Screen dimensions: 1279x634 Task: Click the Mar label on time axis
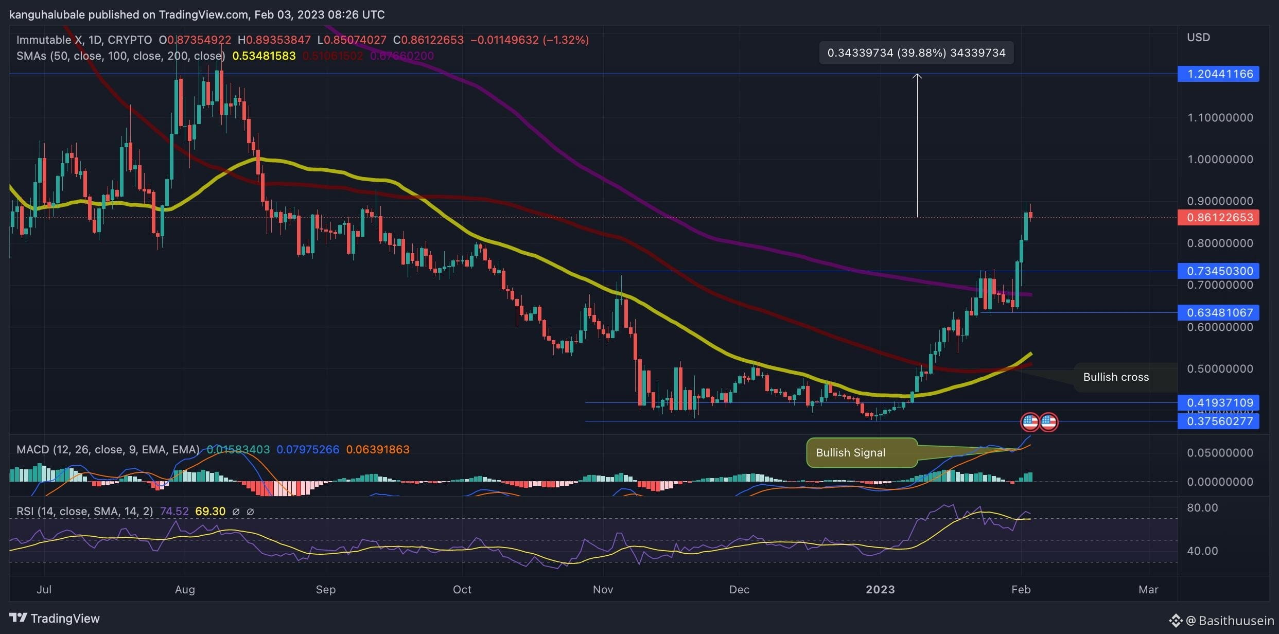(1148, 589)
